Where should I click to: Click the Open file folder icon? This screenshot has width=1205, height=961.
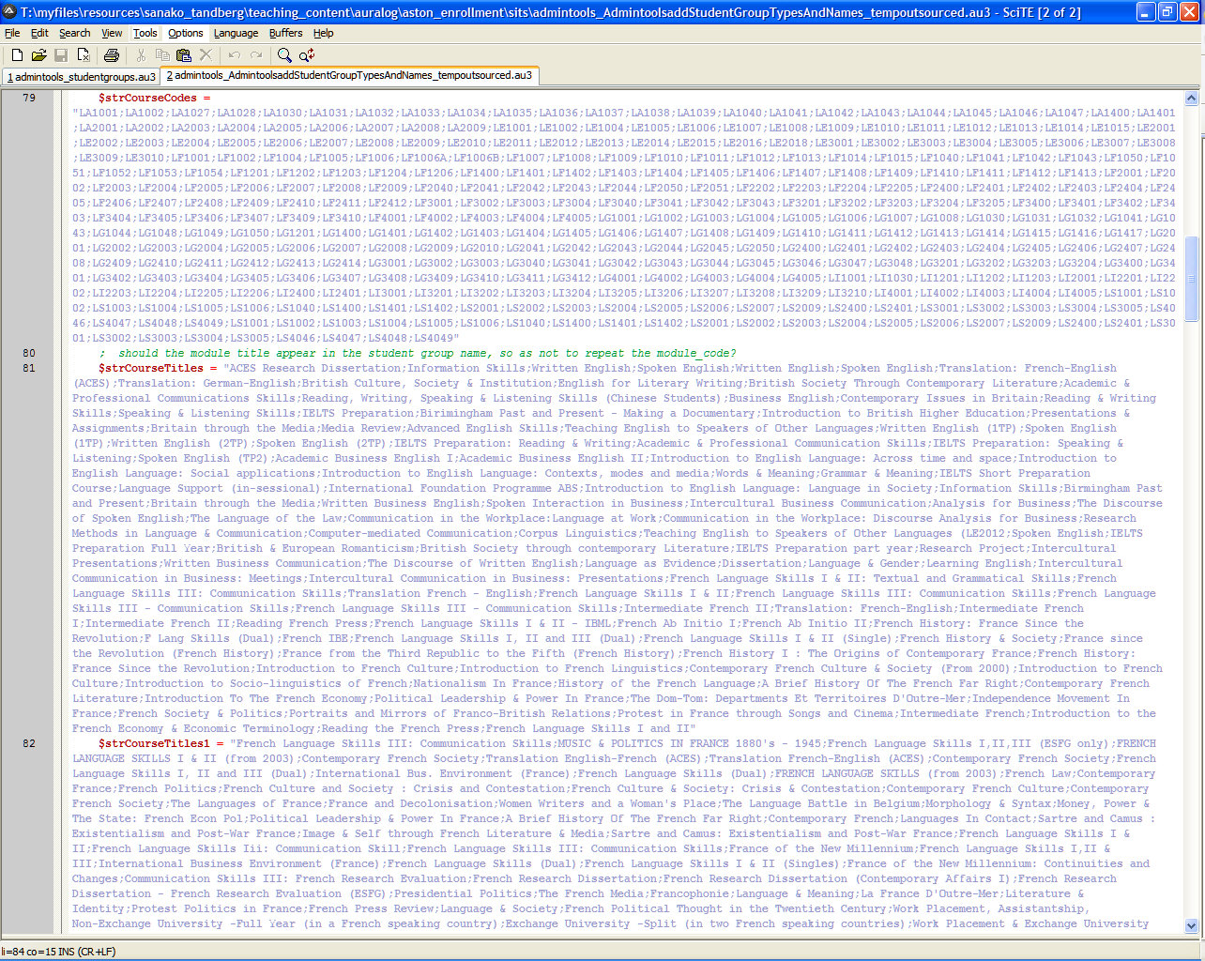pos(39,55)
